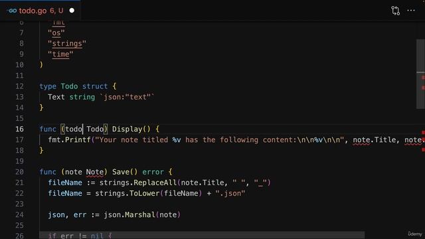Click the closing parenthesis on line 10

(41, 65)
